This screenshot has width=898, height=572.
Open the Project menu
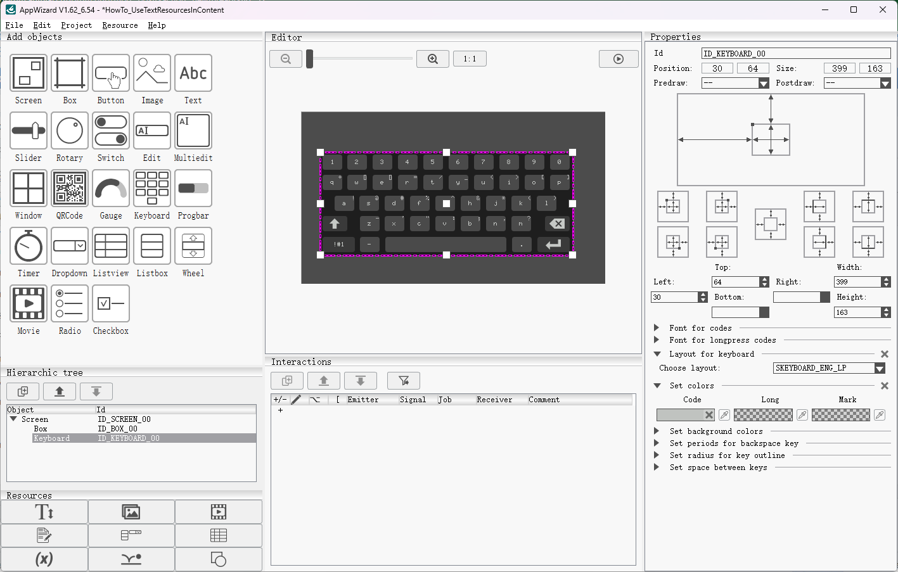click(76, 25)
